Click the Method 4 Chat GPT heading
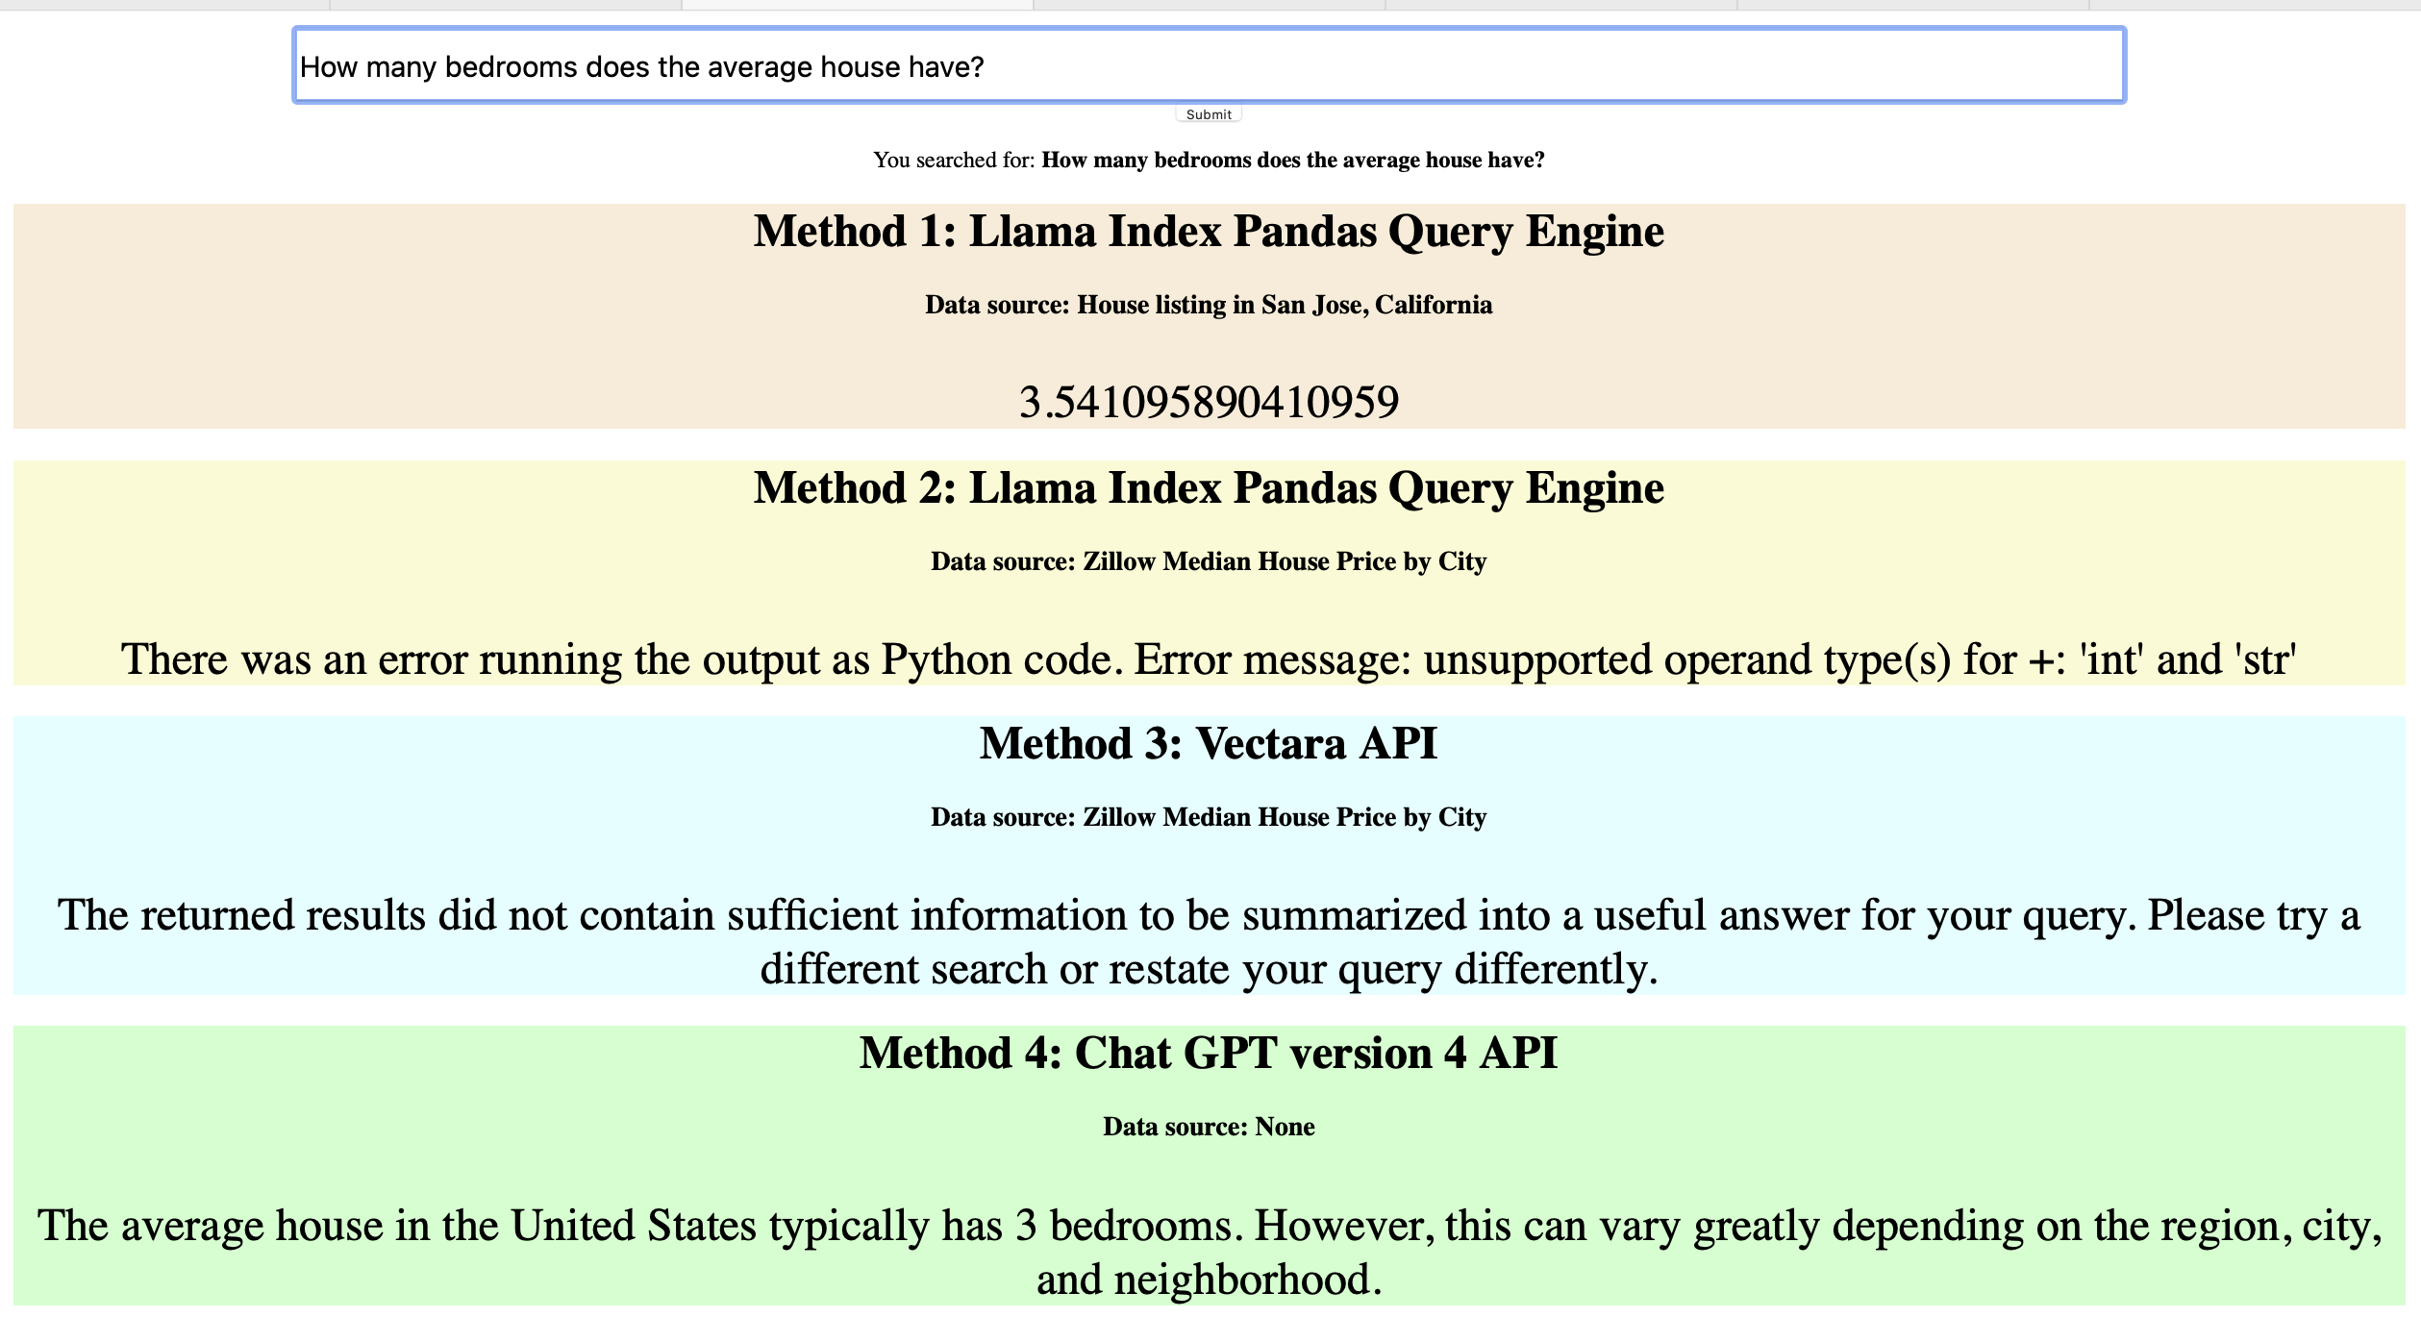This screenshot has height=1342, width=2421. click(x=1209, y=1054)
